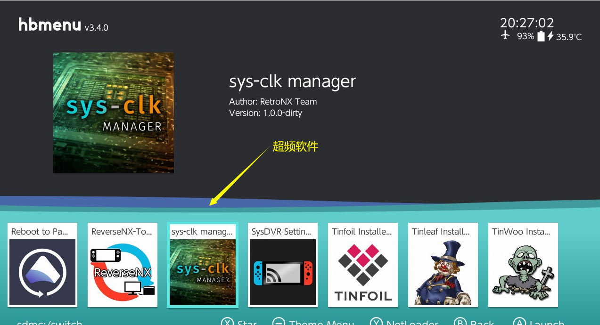Select the Tinfoil Installer app icon
Viewport: 600px width, 325px height.
[x=363, y=265]
